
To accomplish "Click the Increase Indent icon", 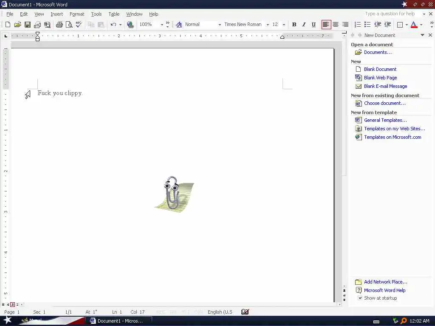I will pos(387,25).
